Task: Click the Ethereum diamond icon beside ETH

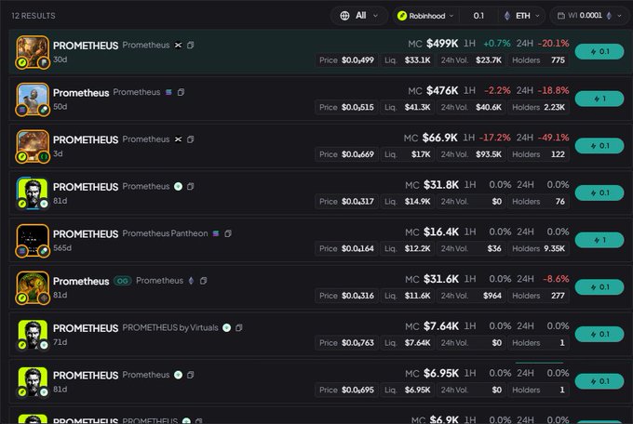Action: click(x=507, y=16)
